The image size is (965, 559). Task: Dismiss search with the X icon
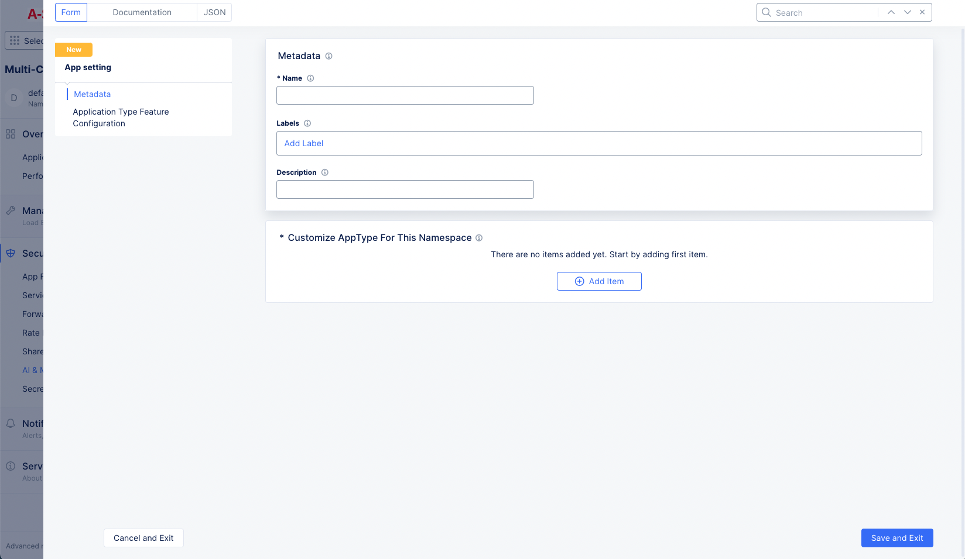pos(922,12)
